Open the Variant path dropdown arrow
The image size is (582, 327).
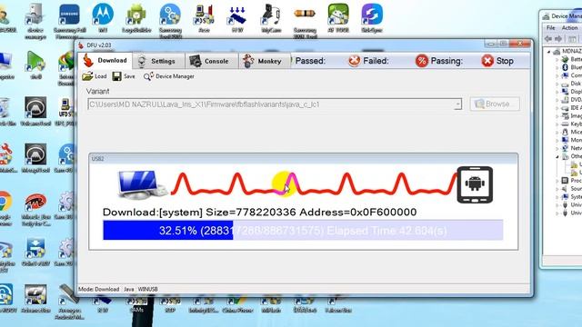458,104
